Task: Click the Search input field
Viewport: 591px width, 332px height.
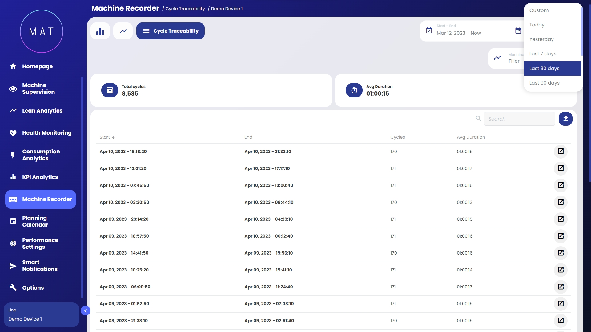Action: pos(519,119)
